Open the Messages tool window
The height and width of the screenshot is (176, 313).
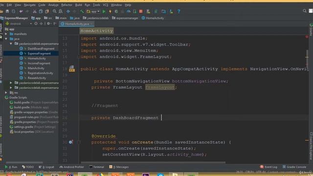[119, 167]
